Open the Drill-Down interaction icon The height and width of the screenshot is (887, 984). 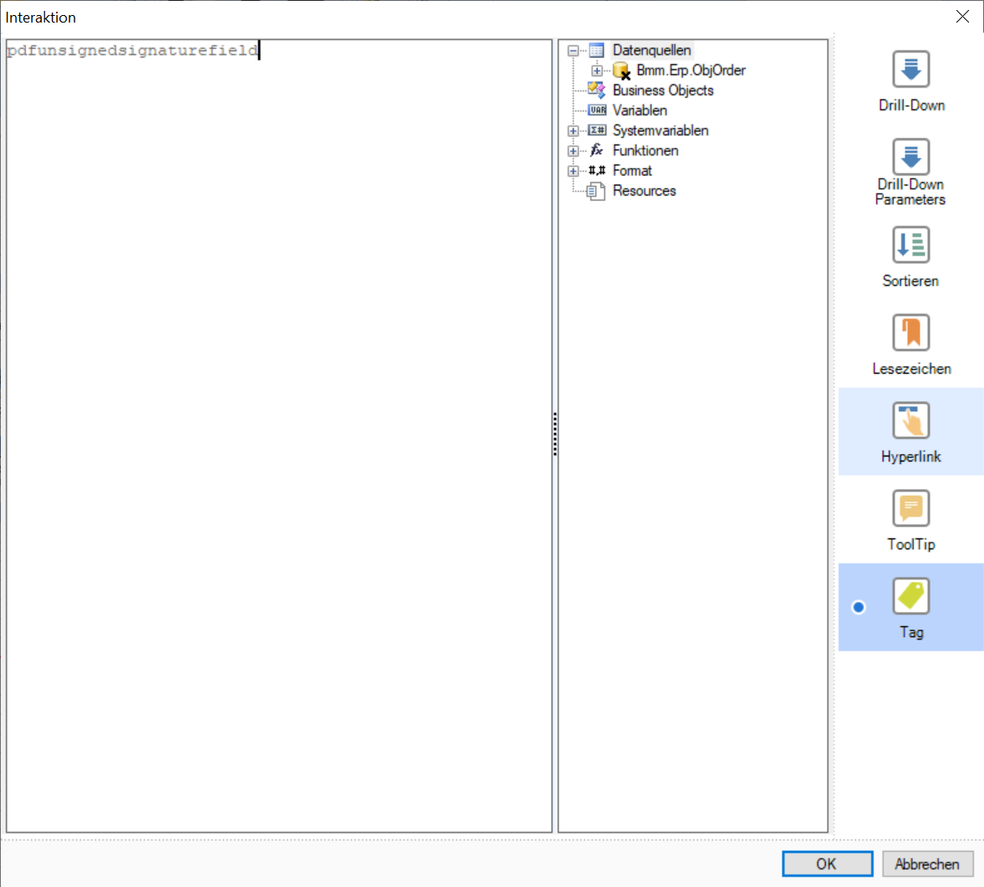(x=910, y=69)
